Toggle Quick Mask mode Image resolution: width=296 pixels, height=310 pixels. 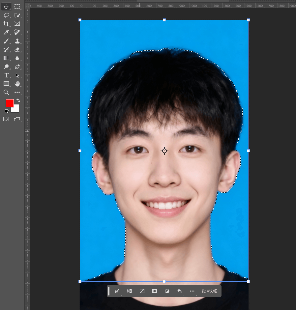pyautogui.click(x=6, y=119)
